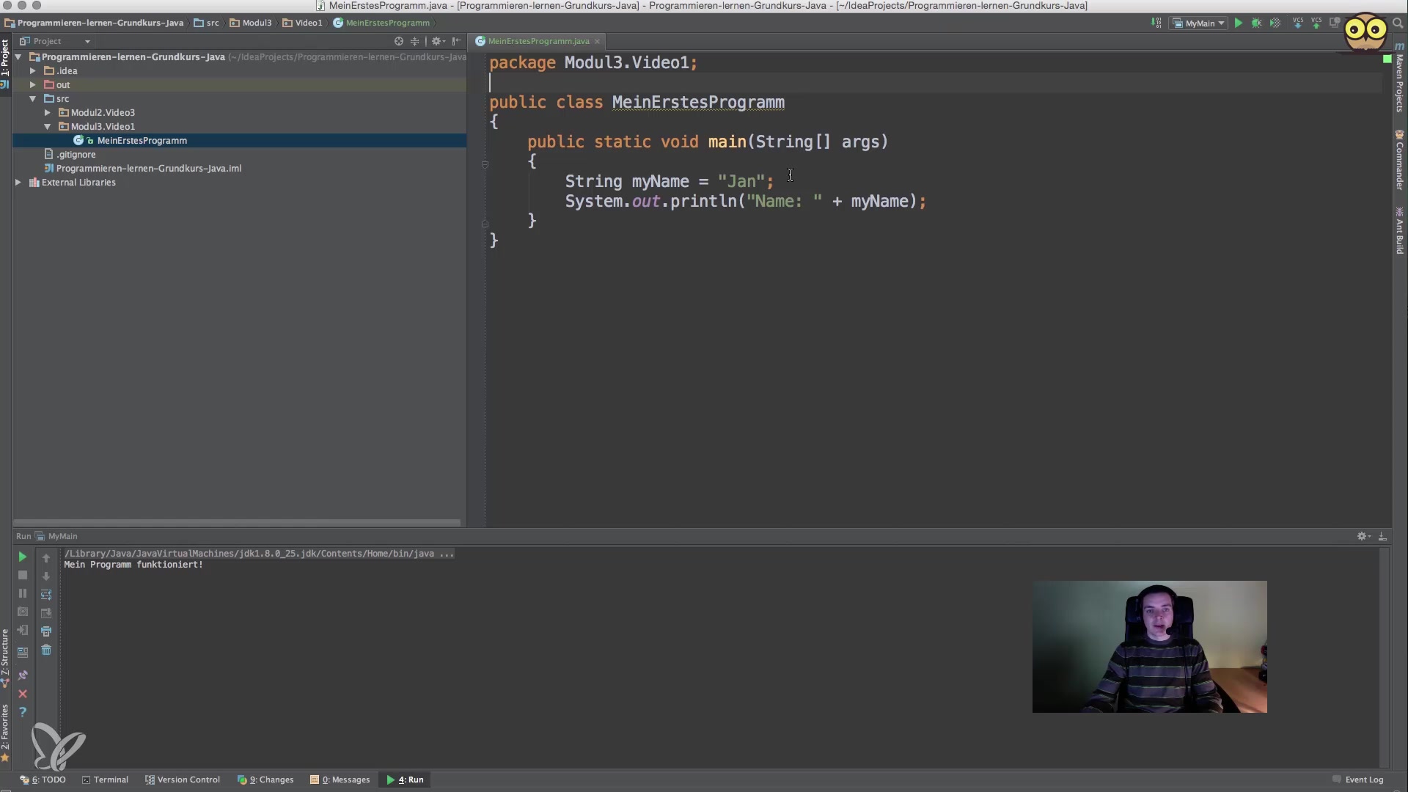Rerun program in Run panel
The height and width of the screenshot is (792, 1408).
tap(22, 557)
